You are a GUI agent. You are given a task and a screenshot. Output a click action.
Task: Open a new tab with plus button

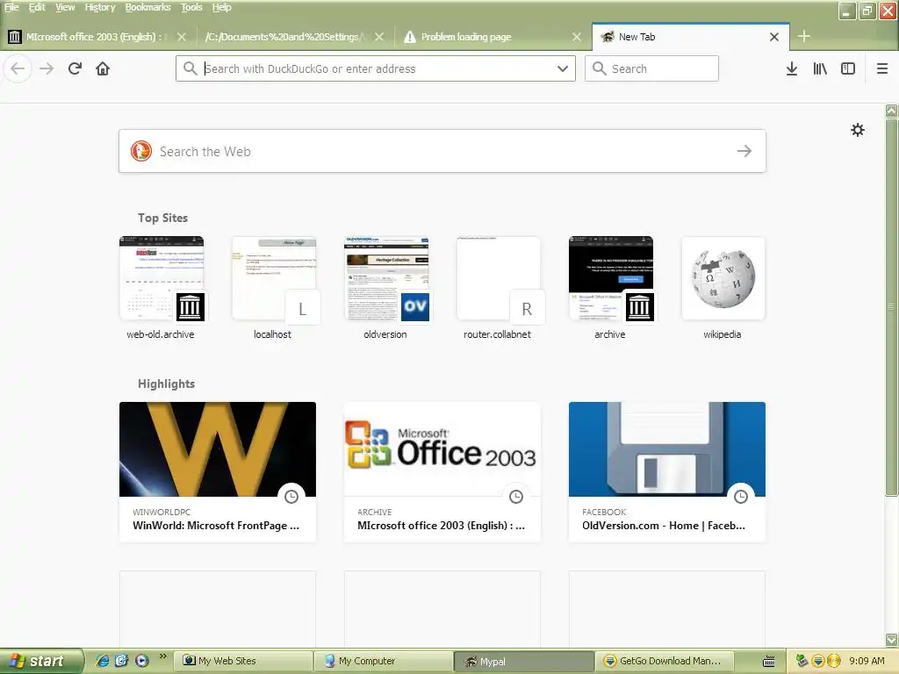(x=804, y=37)
